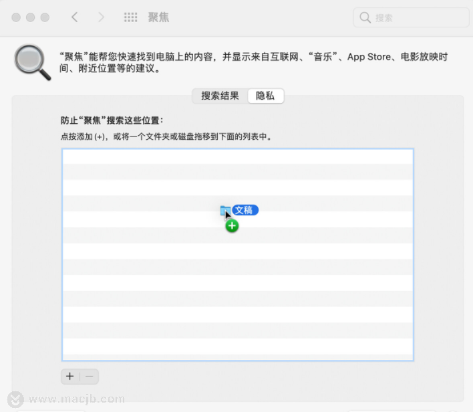
Task: Click the 聚焦 window title
Action: pyautogui.click(x=159, y=17)
